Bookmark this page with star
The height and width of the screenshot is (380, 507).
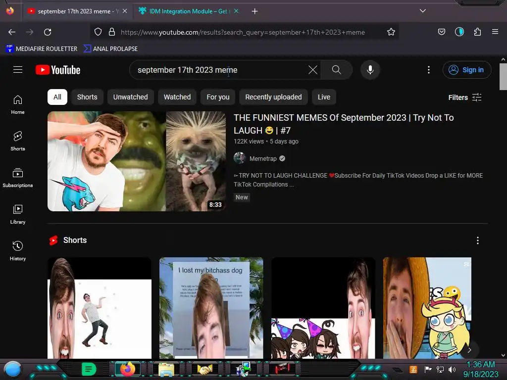pyautogui.click(x=391, y=32)
